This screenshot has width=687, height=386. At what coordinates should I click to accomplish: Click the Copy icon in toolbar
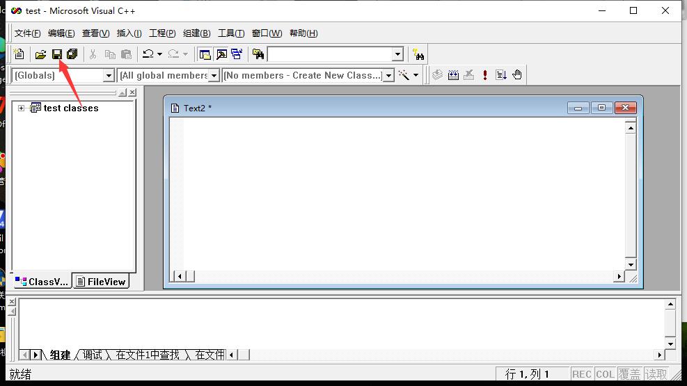[110, 54]
